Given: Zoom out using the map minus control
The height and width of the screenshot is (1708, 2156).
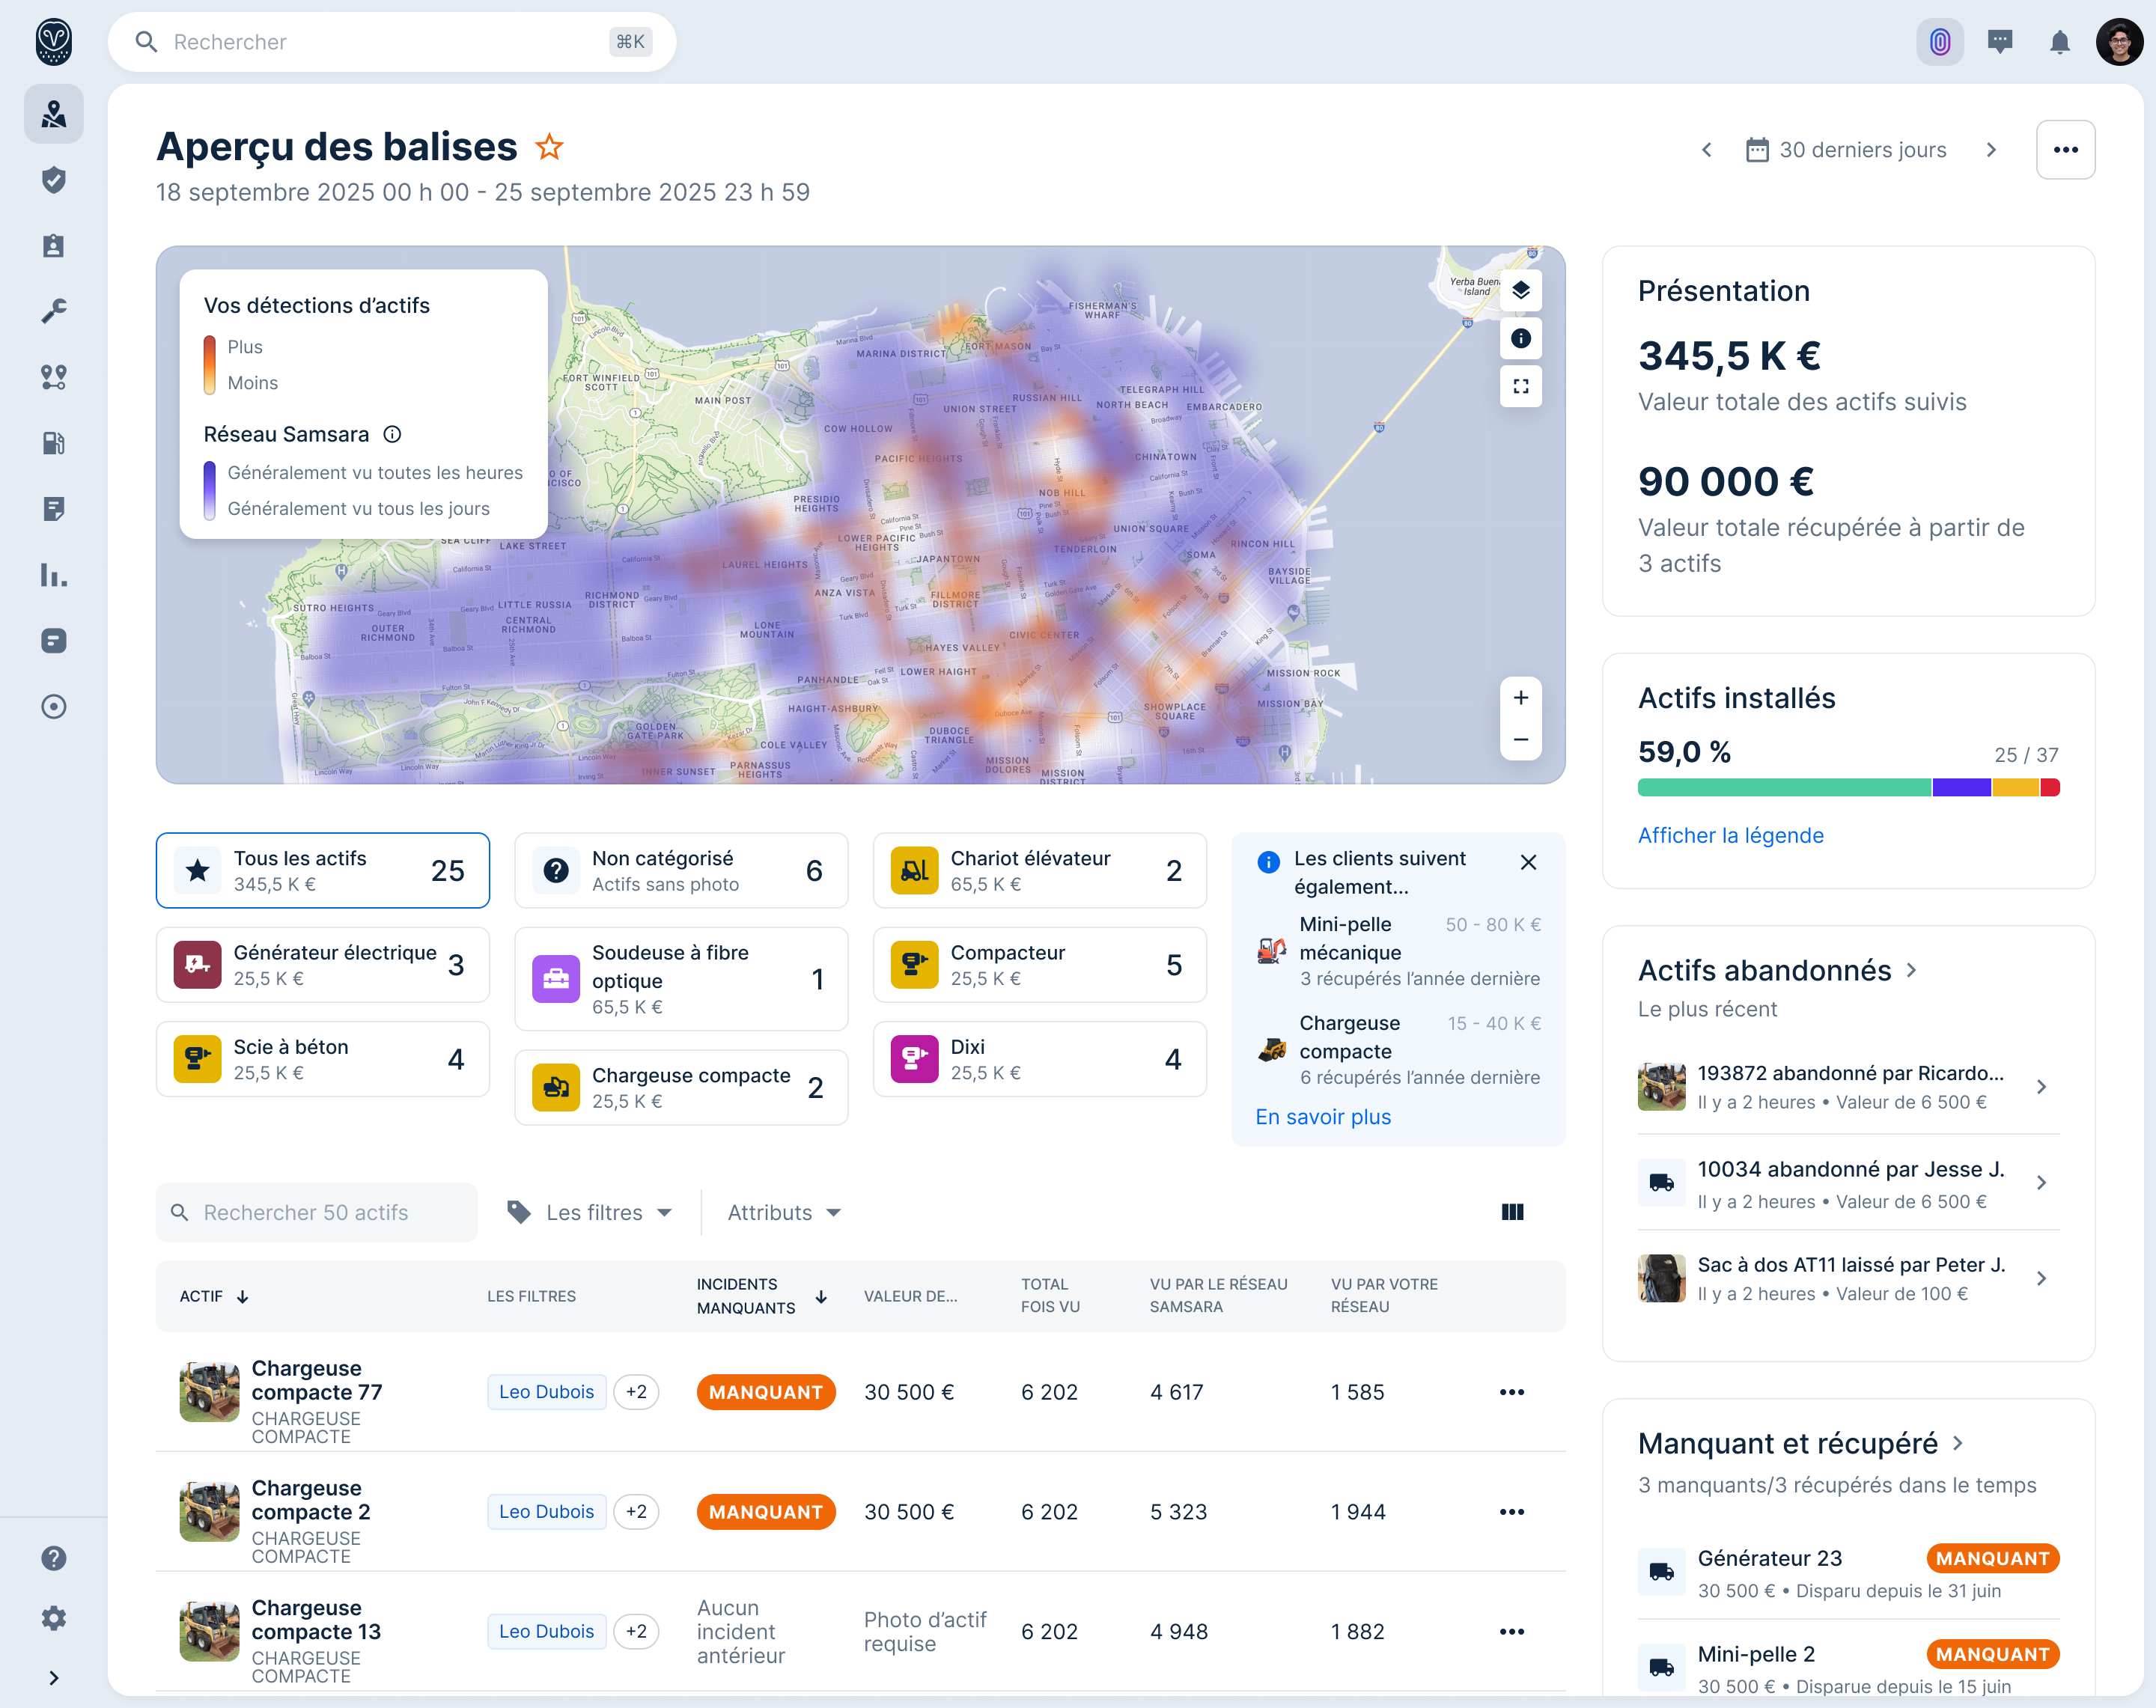Looking at the screenshot, I should click(x=1520, y=739).
